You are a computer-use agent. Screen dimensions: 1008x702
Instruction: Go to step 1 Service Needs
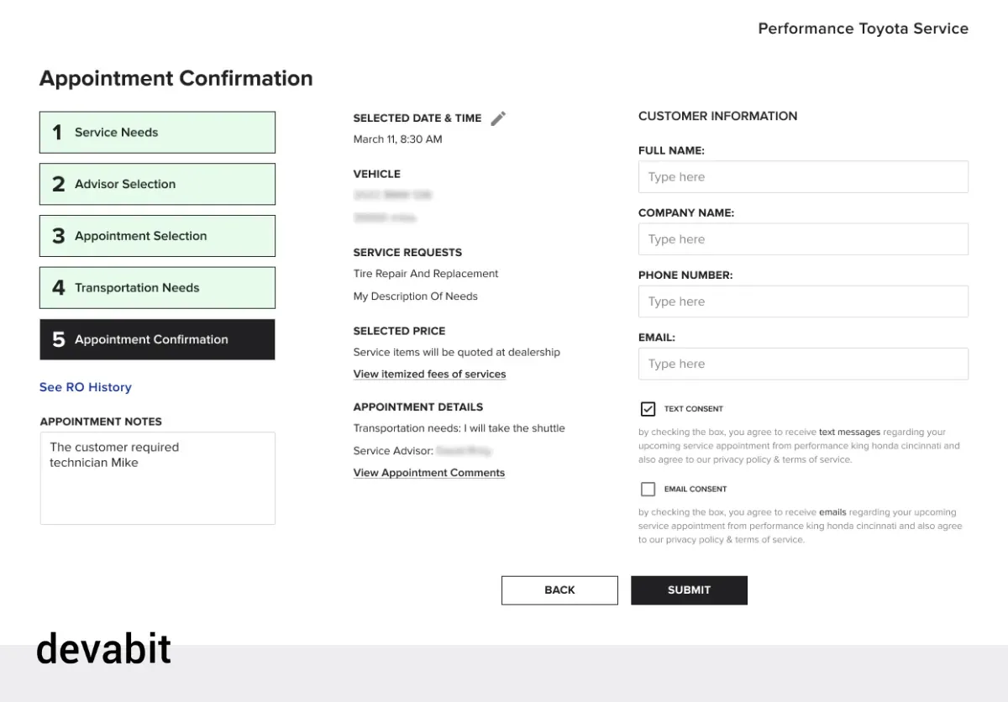tap(157, 133)
